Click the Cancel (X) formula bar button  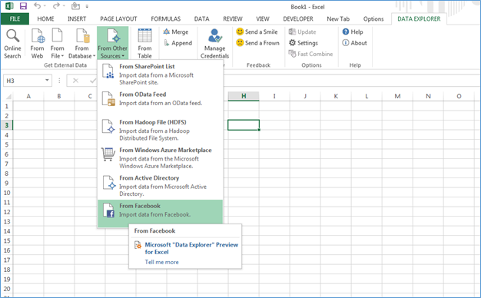pos(75,81)
